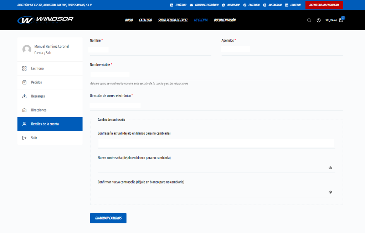Click the Facebook icon in top bar
The image size is (365, 233).
pos(245,5)
